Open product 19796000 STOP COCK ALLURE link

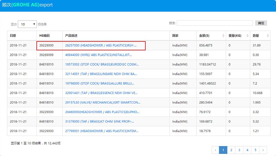click(100, 83)
